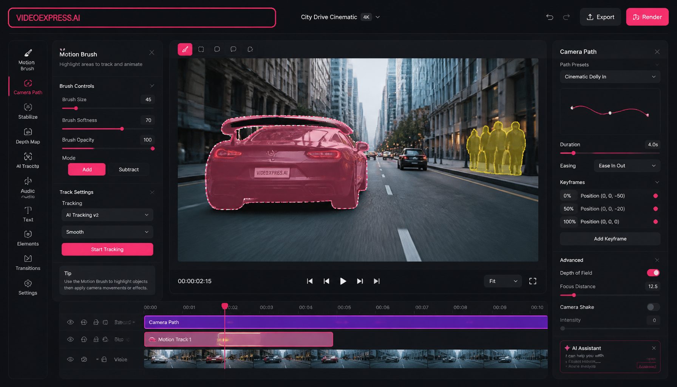Open the AI Tracking v2 dropdown
The height and width of the screenshot is (387, 677).
(107, 215)
